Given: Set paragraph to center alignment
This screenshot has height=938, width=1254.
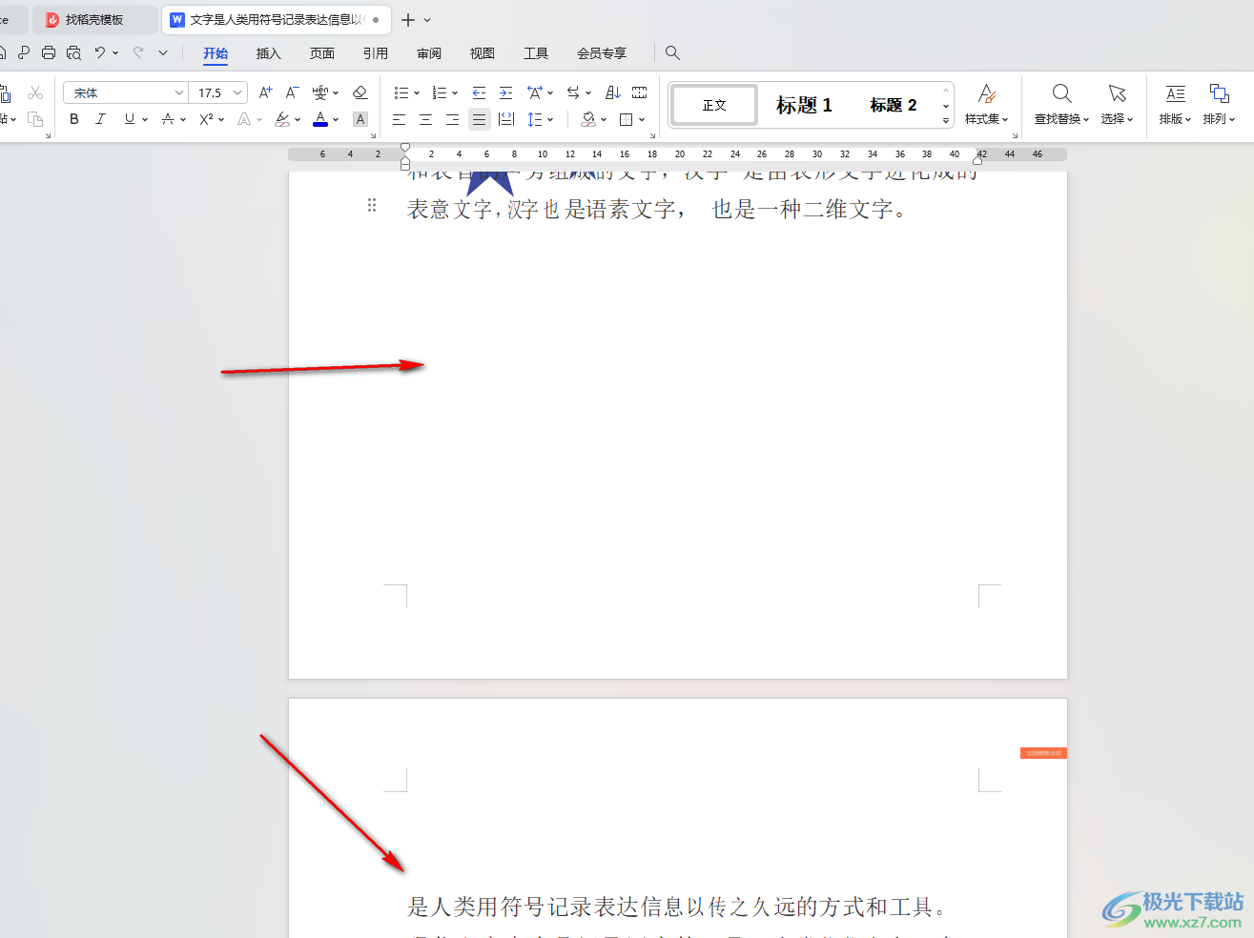Looking at the screenshot, I should point(425,119).
